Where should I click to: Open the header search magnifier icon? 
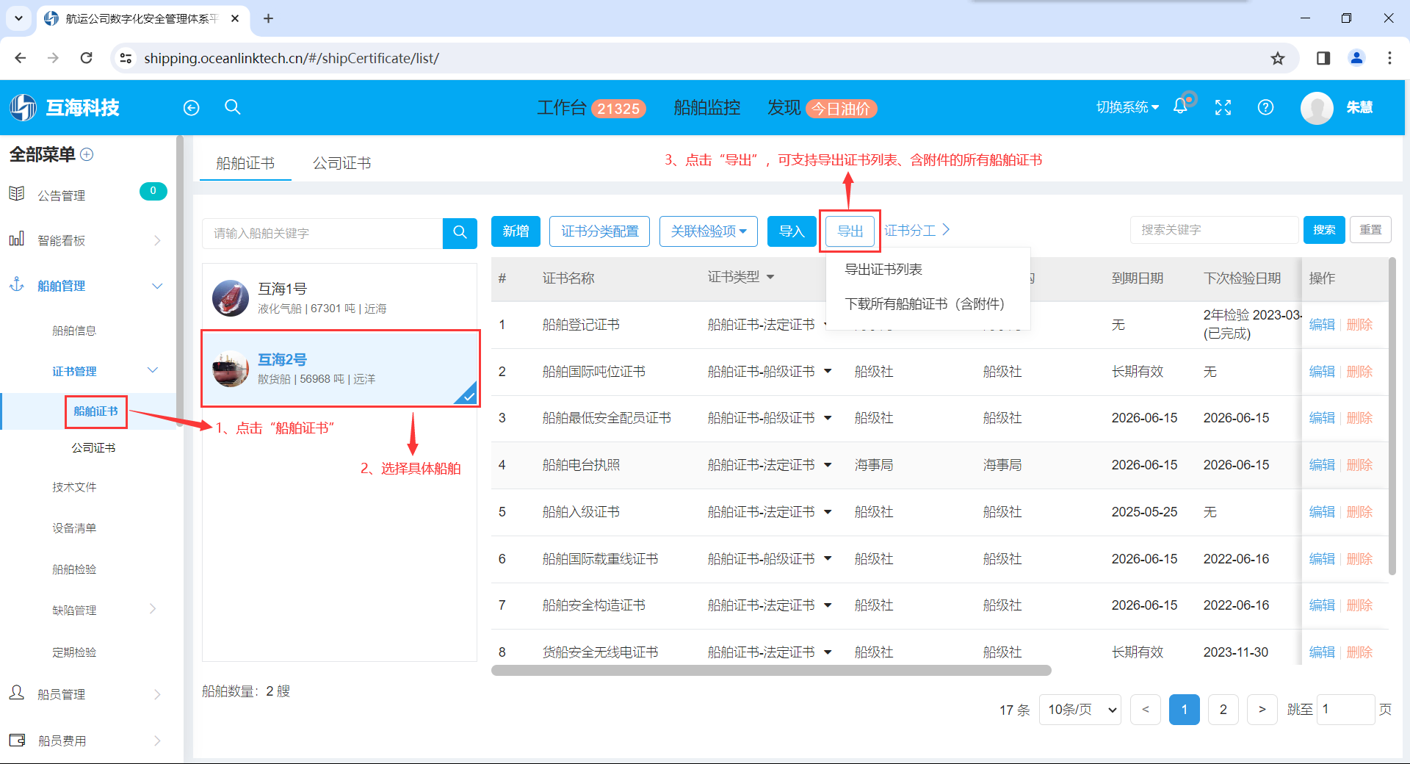coord(233,107)
